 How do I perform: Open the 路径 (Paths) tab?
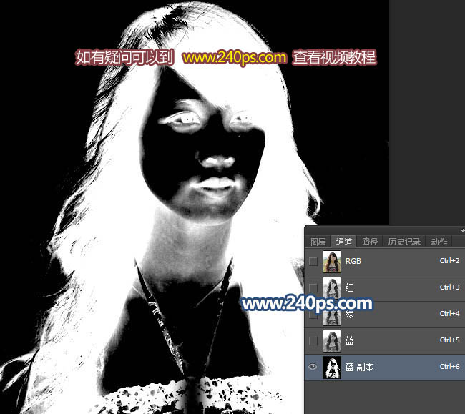pyautogui.click(x=370, y=242)
